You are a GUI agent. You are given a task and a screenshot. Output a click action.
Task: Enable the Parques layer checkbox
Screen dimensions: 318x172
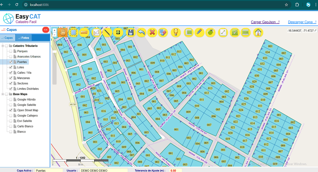(x=11, y=51)
